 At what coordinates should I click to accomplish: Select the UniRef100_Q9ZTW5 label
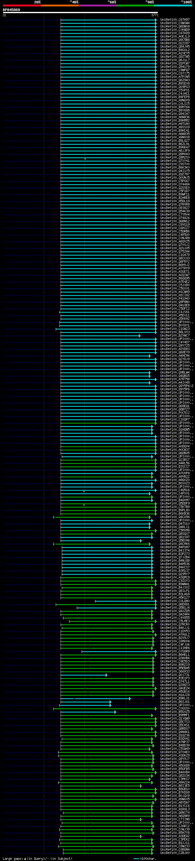pyautogui.click(x=175, y=57)
